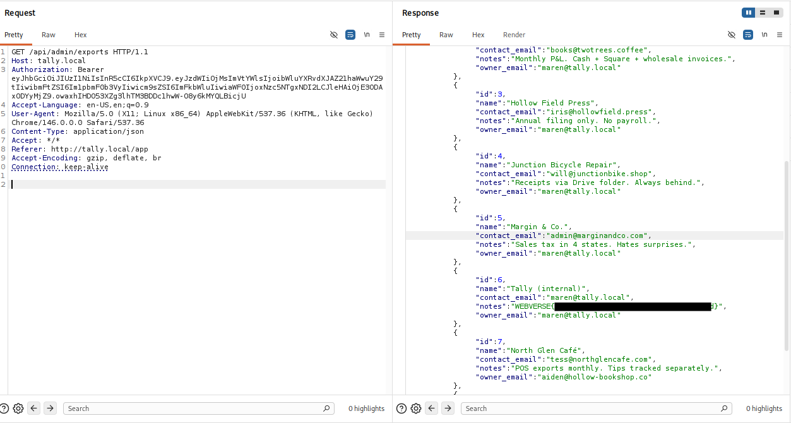Toggle \n newline display in Request pane
The width and height of the screenshot is (791, 423).
(367, 35)
